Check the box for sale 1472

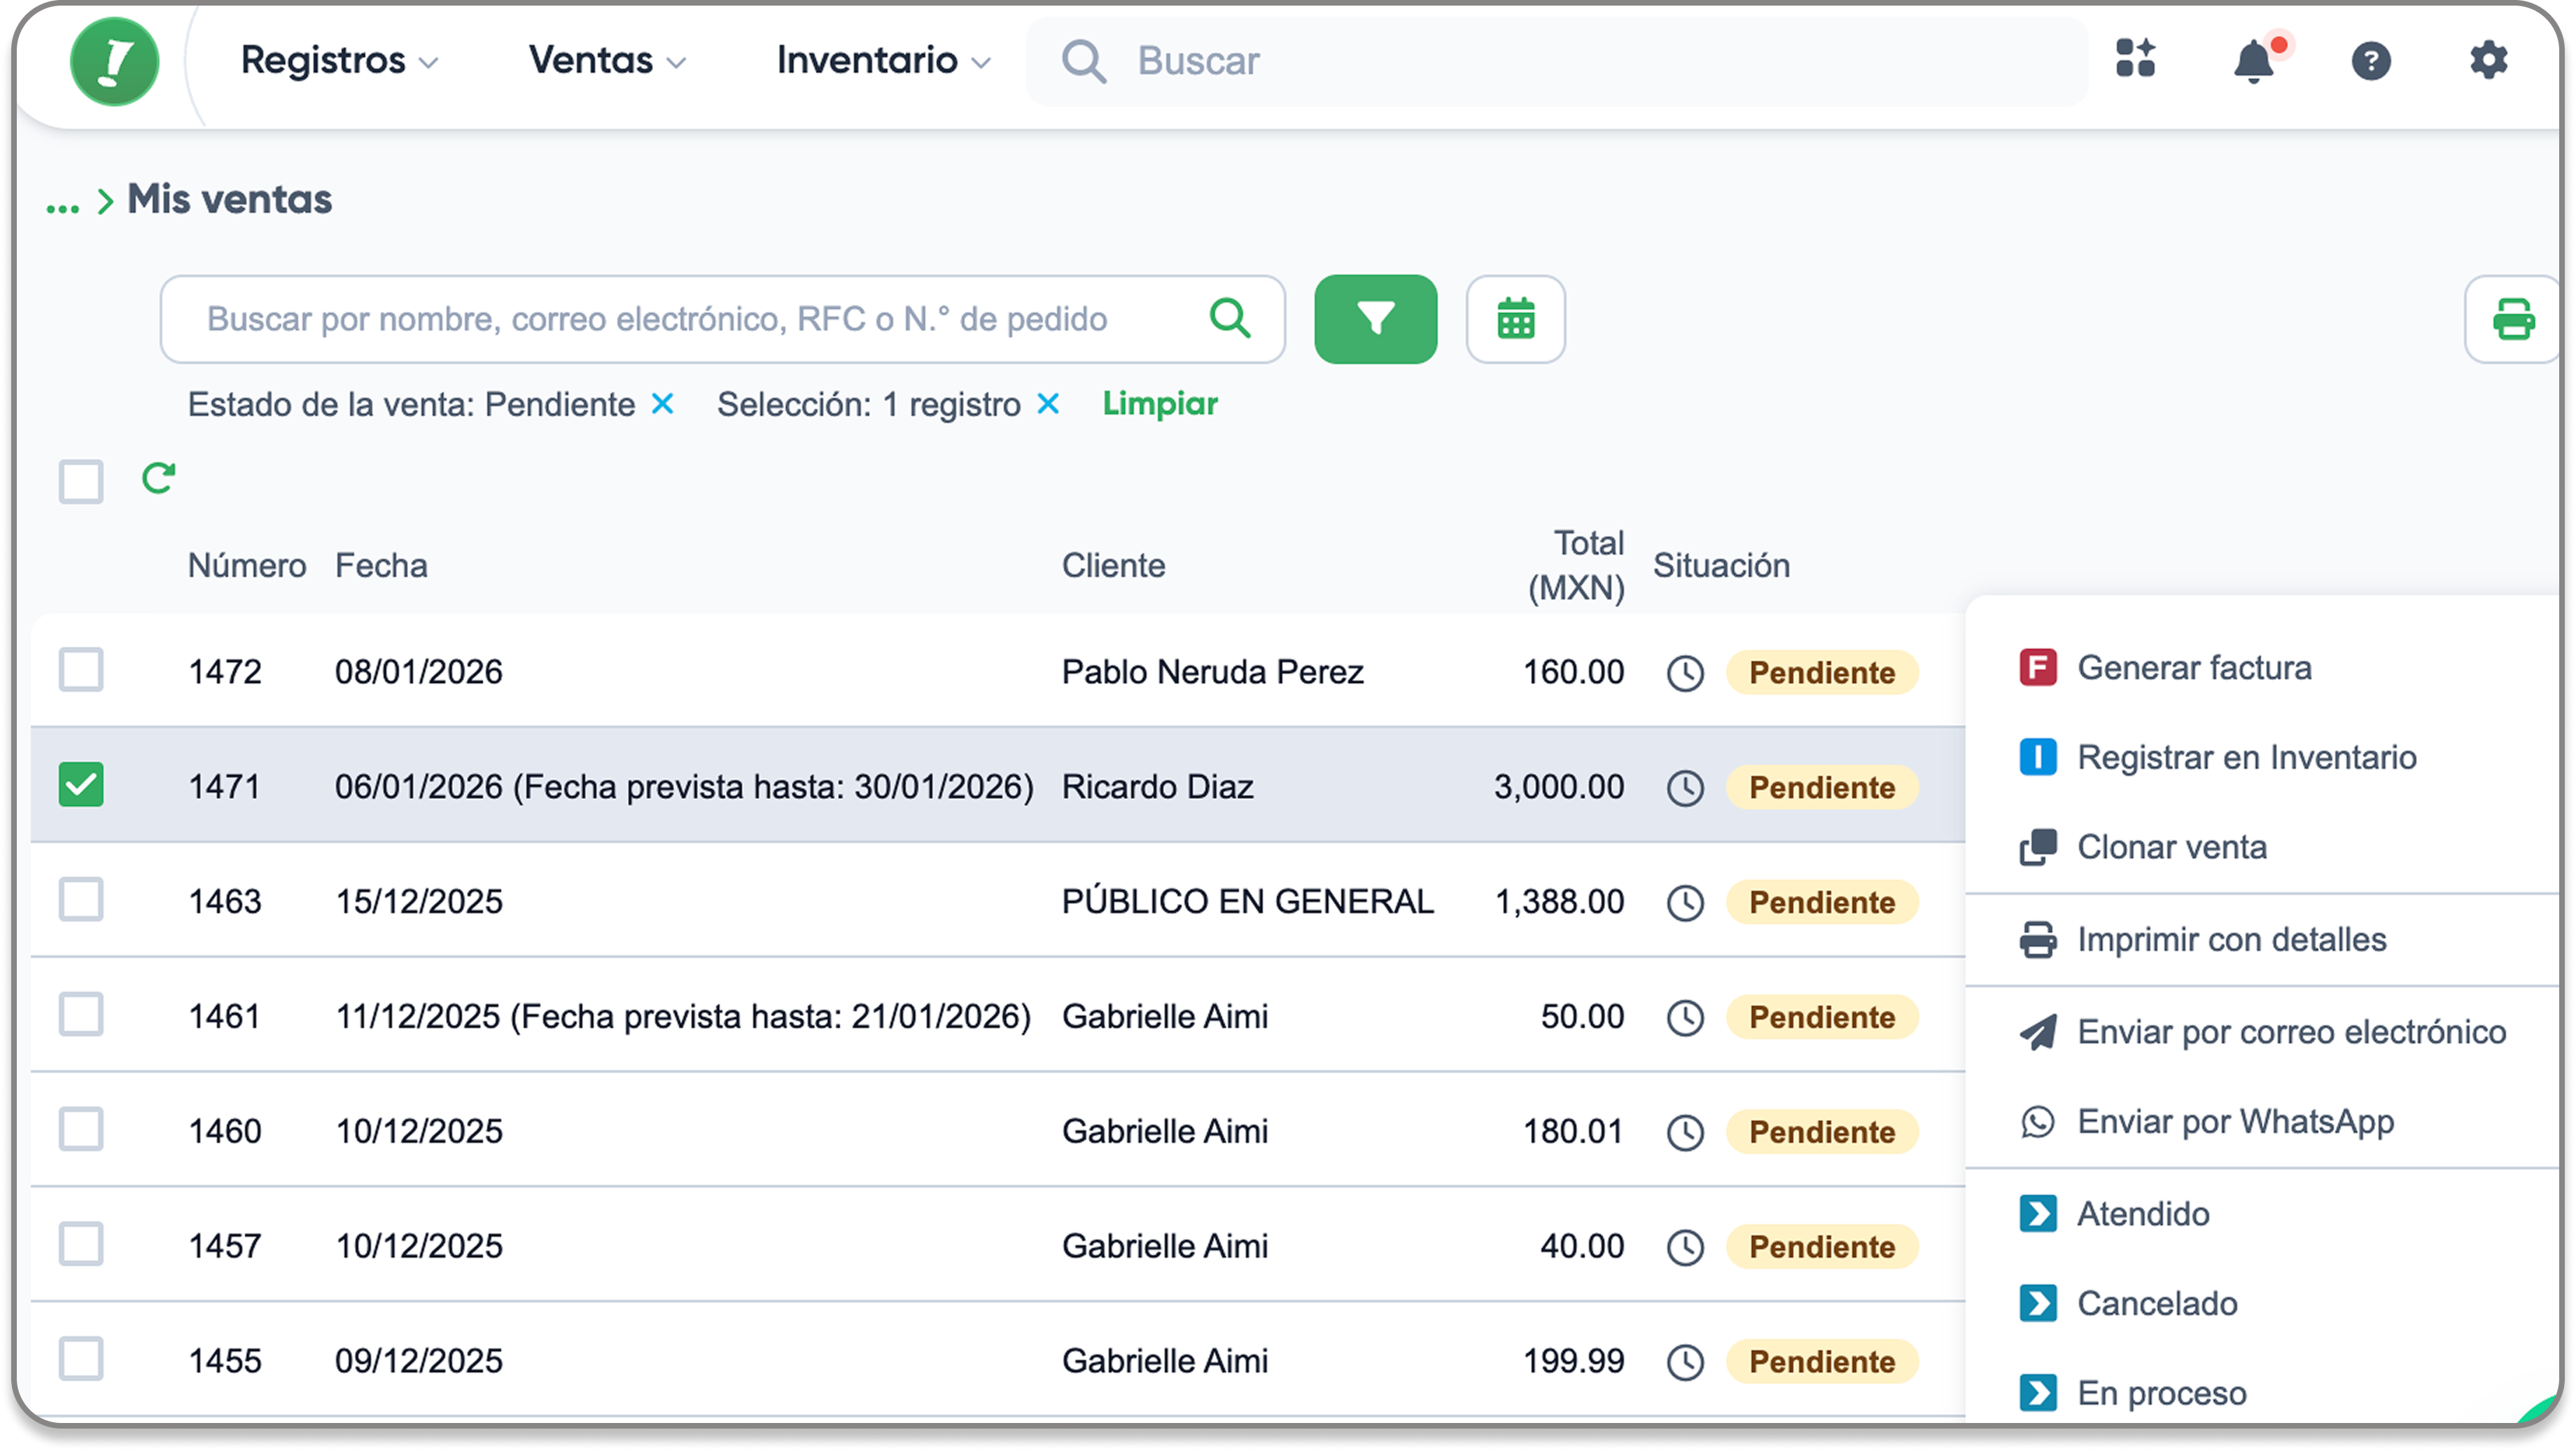[81, 670]
